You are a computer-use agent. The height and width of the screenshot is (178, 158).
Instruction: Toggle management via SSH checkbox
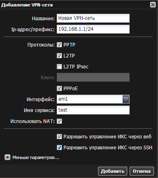pos(59,148)
